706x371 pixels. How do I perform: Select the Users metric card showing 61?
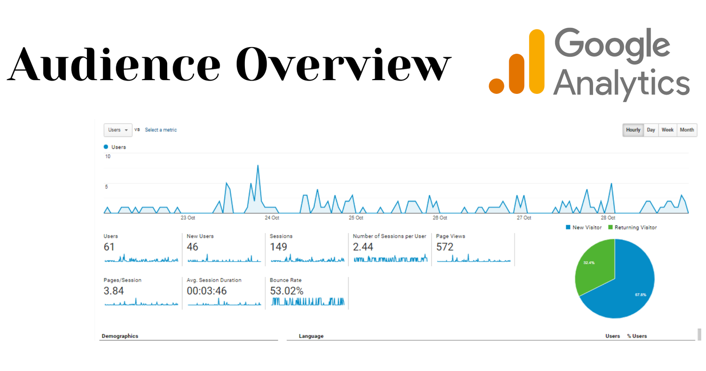click(x=141, y=249)
